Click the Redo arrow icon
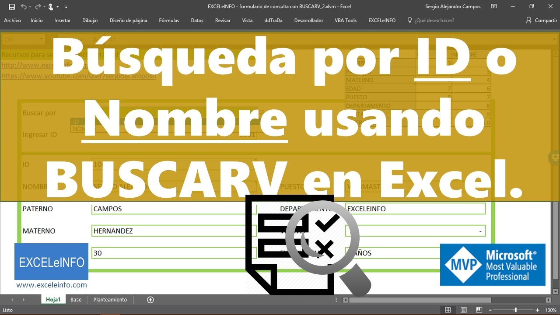This screenshot has width=560, height=315. (x=38, y=7)
